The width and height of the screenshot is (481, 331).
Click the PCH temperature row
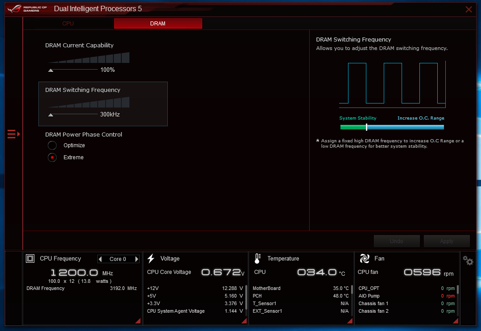coord(301,296)
